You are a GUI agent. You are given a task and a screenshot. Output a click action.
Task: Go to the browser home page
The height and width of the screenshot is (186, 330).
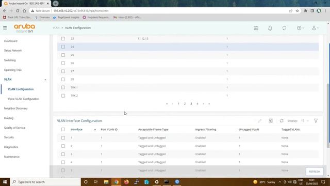coord(24,11)
